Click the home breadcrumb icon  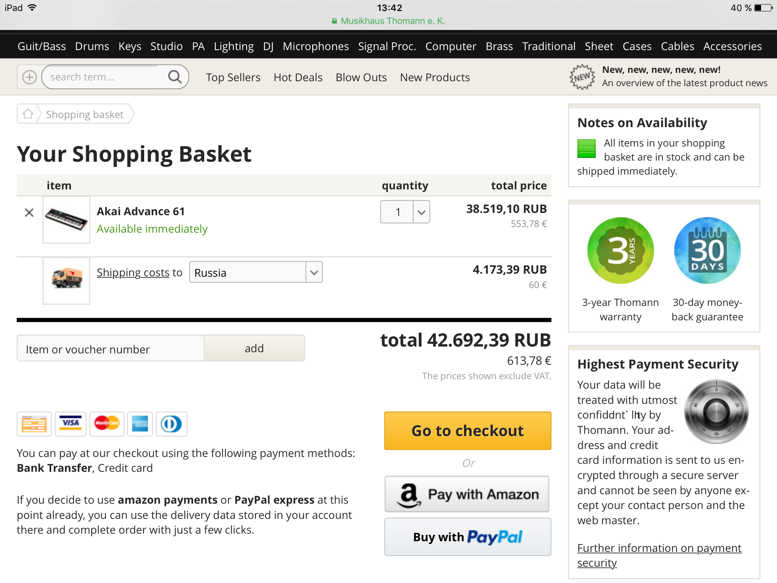(x=28, y=114)
